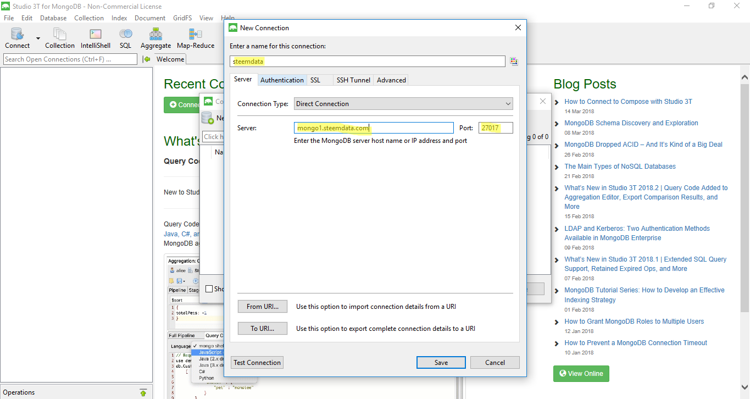Viewport: 750px width, 399px height.
Task: Open the GridFS menu
Action: coord(182,18)
